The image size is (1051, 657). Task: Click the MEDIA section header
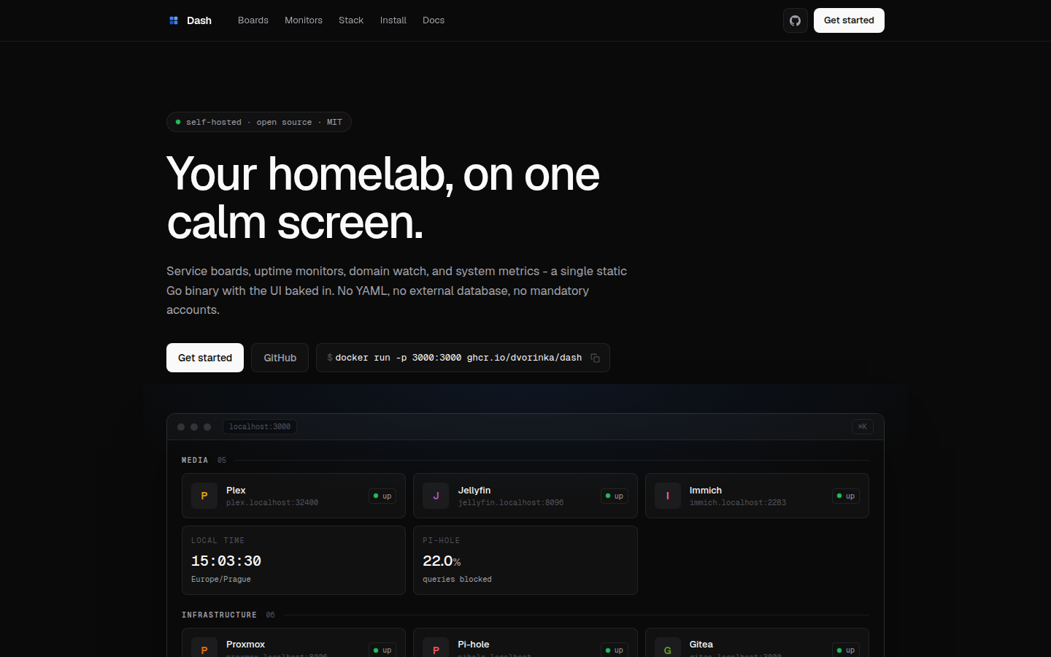coord(195,460)
